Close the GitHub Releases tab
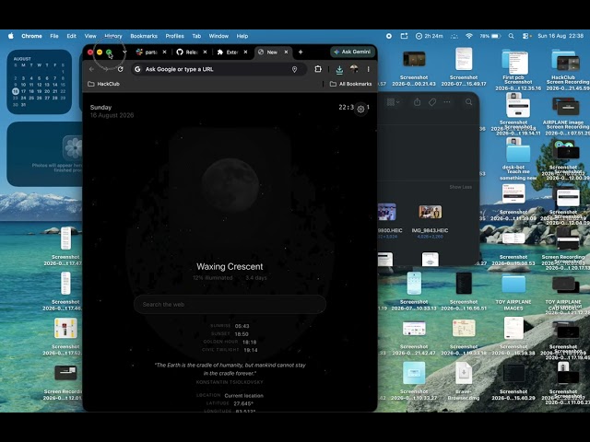The height and width of the screenshot is (442, 590). tap(205, 52)
